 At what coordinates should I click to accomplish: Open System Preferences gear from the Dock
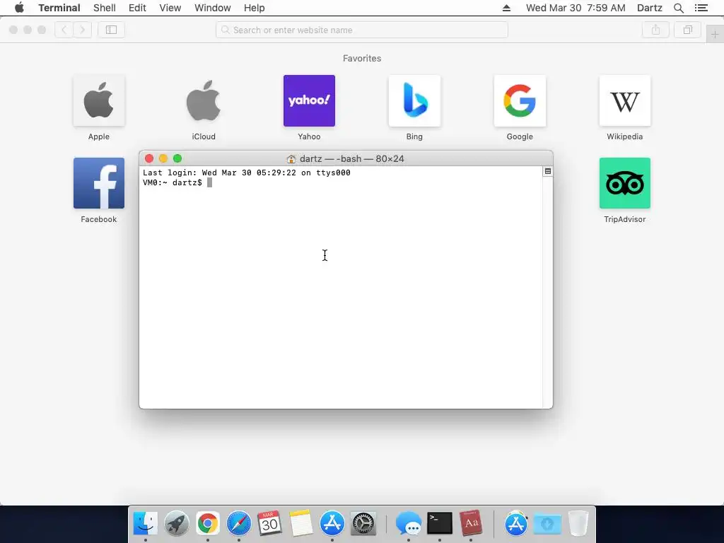(363, 523)
